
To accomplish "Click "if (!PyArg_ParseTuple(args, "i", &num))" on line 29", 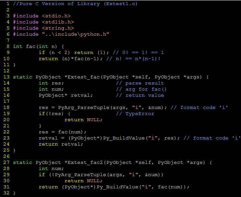I will [101, 175].
